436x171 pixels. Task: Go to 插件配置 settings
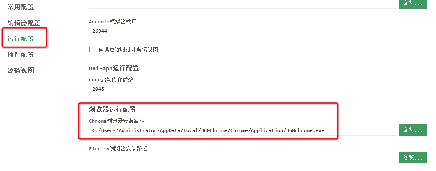pyautogui.click(x=21, y=54)
